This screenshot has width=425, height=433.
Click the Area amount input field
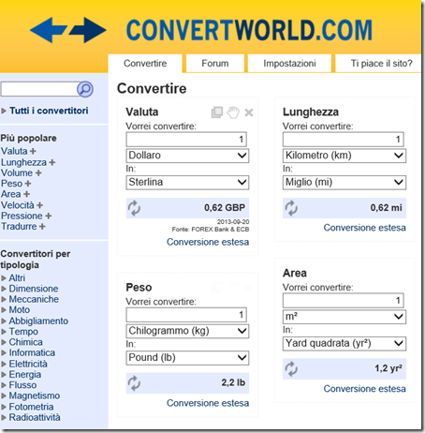[x=344, y=301]
